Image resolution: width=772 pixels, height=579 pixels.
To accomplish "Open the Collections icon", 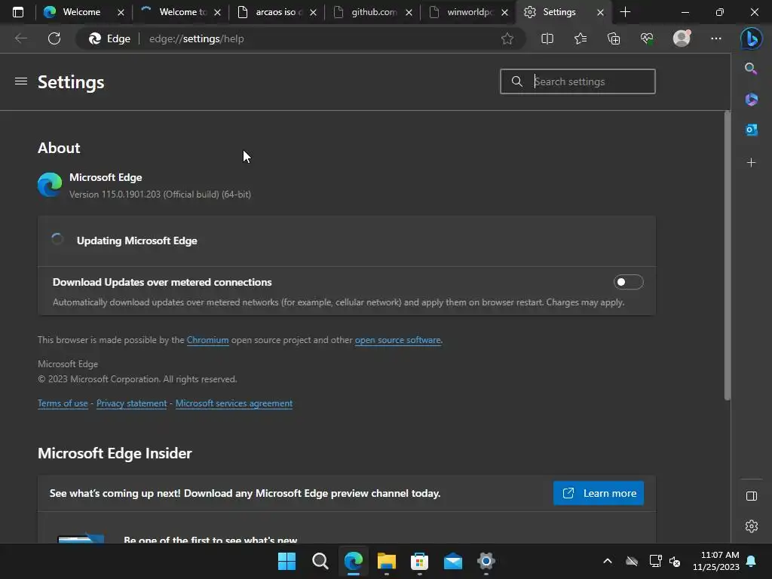I will [x=614, y=38].
